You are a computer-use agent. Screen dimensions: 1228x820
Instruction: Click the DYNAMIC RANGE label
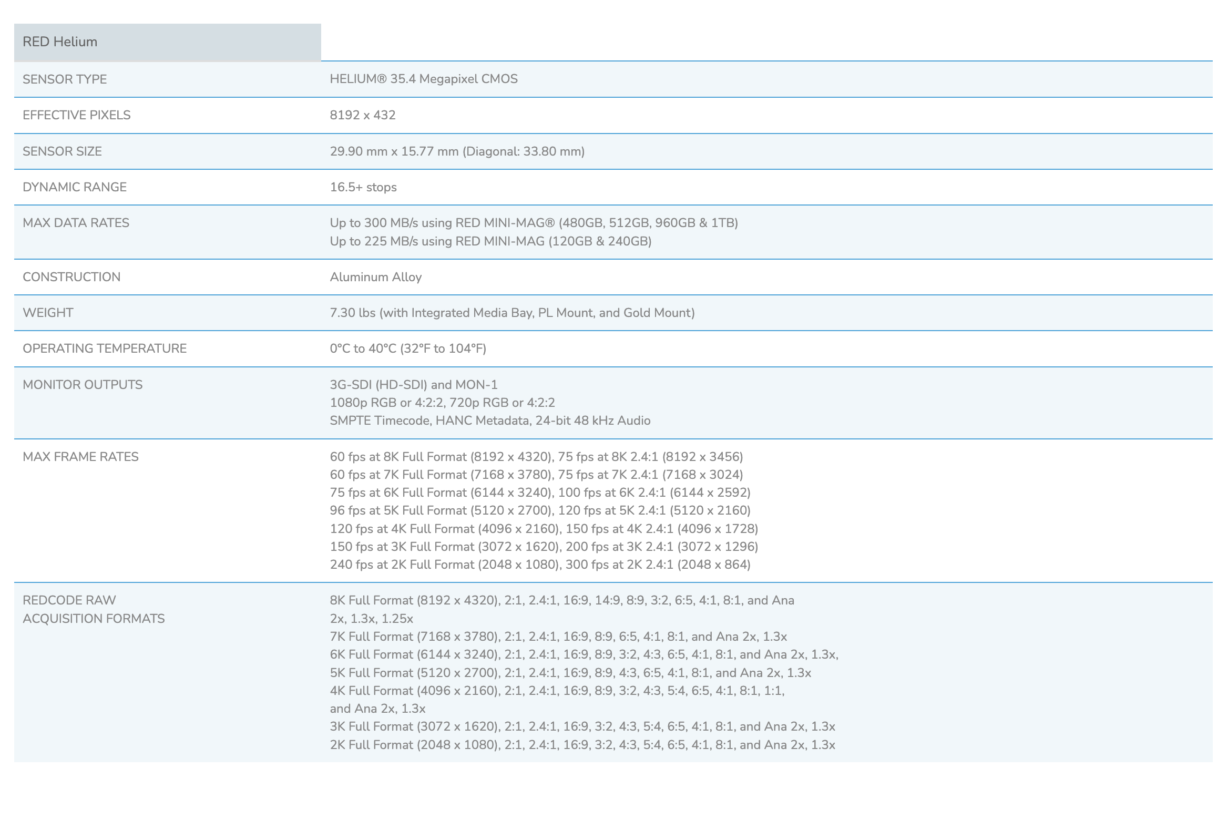tap(75, 187)
